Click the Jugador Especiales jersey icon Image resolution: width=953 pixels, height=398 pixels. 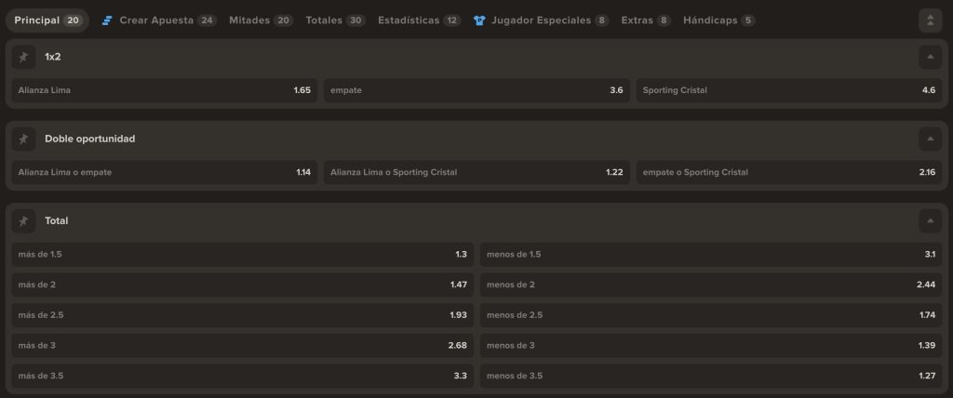(479, 20)
